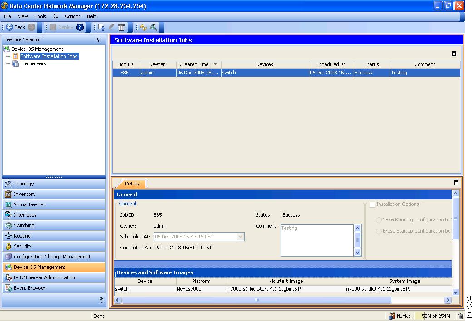Open Device OS Management drawer button
Image resolution: width=474 pixels, height=321 pixels.
54,267
